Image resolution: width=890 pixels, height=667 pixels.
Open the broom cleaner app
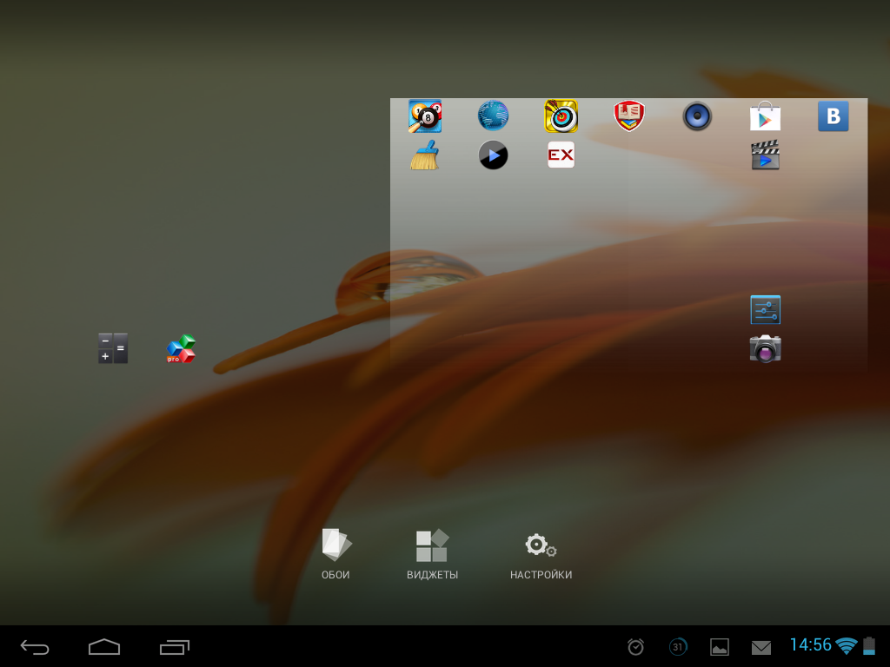point(425,155)
